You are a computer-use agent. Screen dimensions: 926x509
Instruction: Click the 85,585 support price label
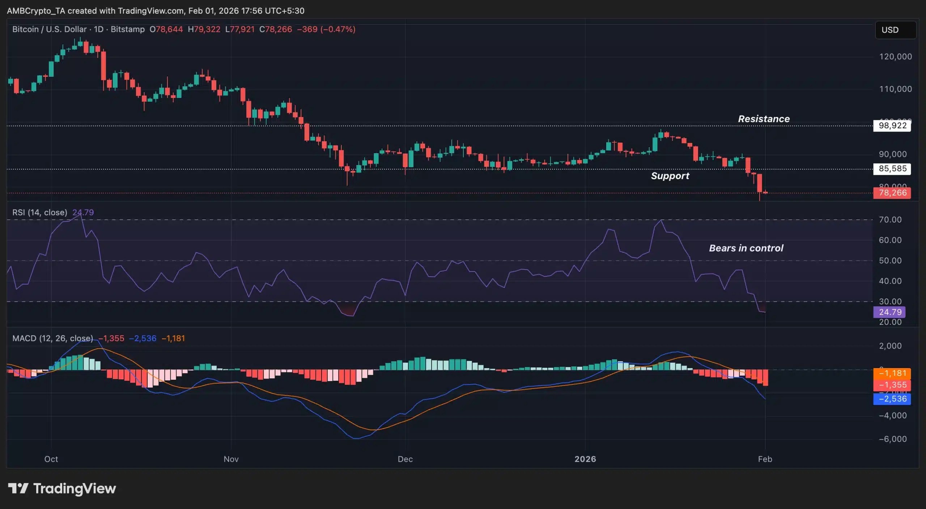click(892, 169)
